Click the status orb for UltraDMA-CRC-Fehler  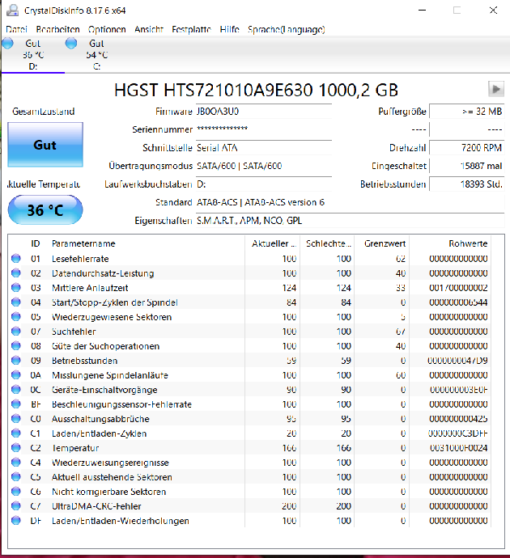[16, 506]
